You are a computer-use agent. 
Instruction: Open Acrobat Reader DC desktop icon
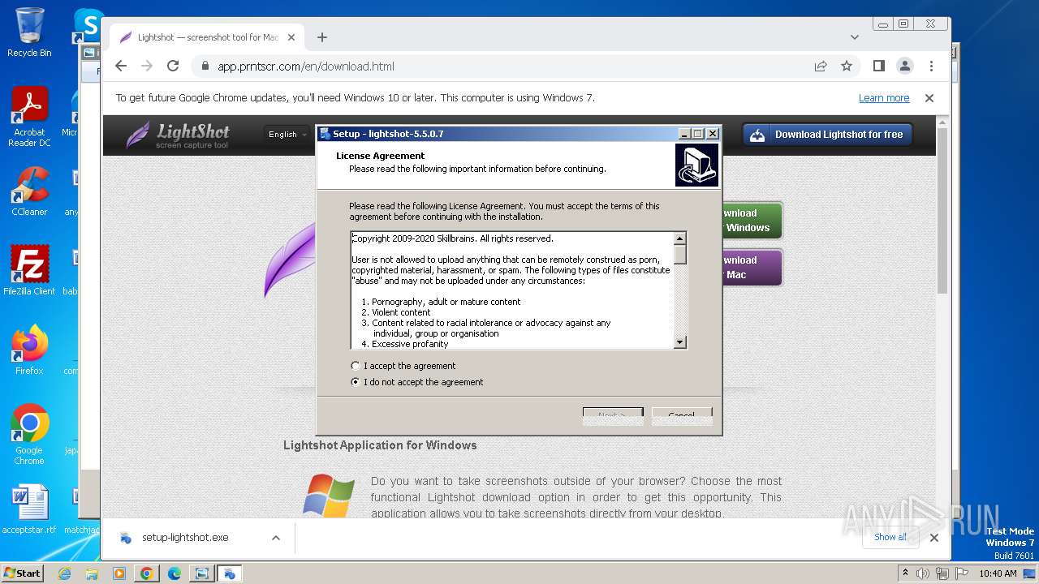pyautogui.click(x=29, y=117)
